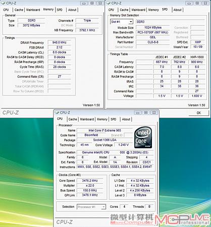This screenshot has width=211, height=227.
Task: Click the Code Name value Bloomfield
Action: pos(91,135)
